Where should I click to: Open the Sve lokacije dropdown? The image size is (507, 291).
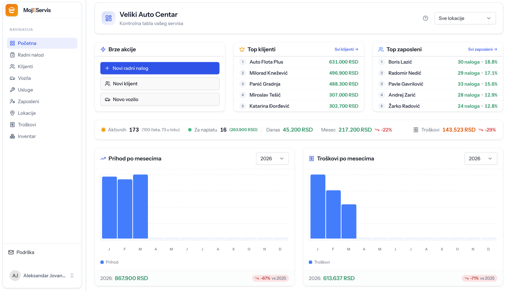coord(465,18)
